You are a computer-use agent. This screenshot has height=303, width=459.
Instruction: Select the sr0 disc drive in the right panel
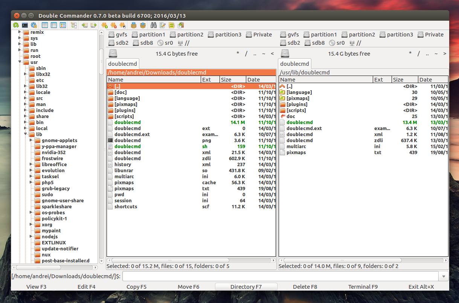pyautogui.click(x=337, y=43)
